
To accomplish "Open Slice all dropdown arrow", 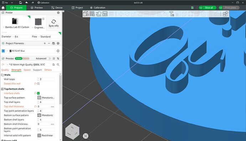I will [x=201, y=8].
